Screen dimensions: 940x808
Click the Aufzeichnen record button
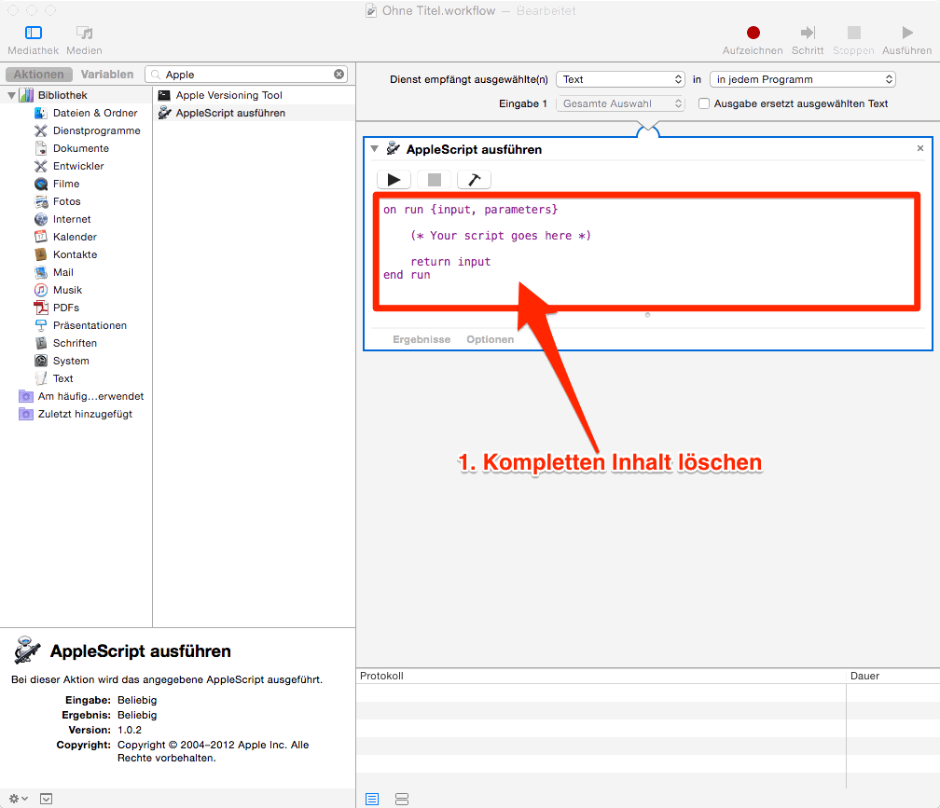coord(753,34)
